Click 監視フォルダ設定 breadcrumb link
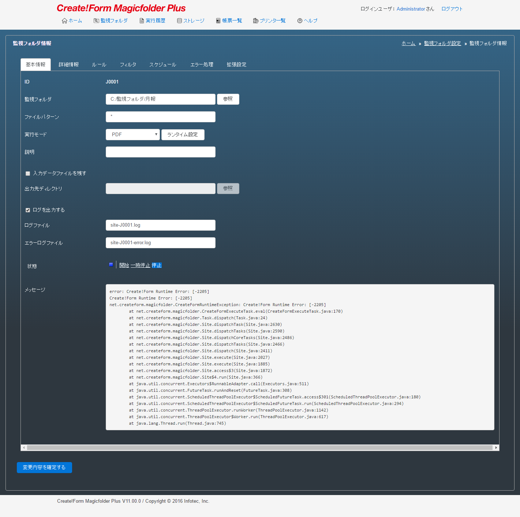The width and height of the screenshot is (520, 517). pyautogui.click(x=442, y=44)
